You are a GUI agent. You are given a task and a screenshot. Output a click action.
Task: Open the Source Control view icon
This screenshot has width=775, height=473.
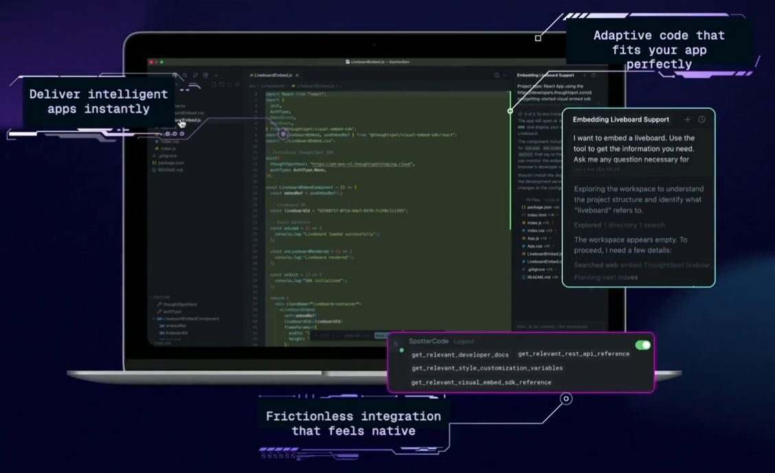(195, 76)
